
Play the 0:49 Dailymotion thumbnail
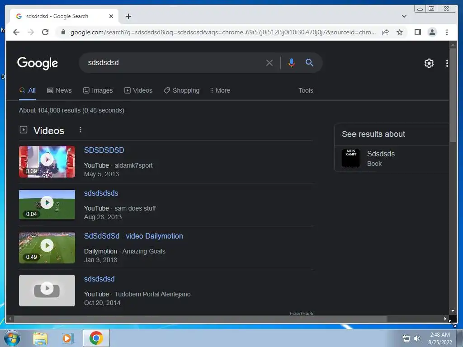tap(47, 248)
